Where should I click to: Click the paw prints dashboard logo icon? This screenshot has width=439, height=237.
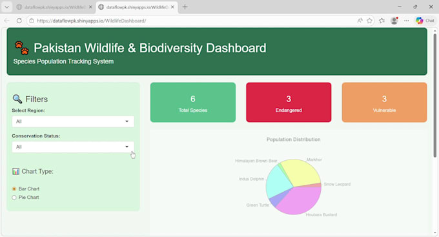21,48
